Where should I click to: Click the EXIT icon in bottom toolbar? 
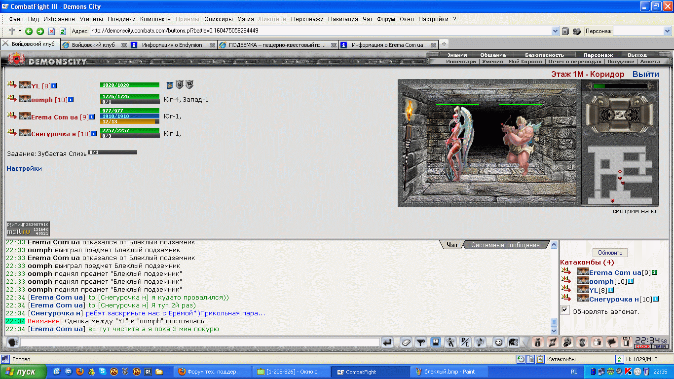tap(627, 342)
